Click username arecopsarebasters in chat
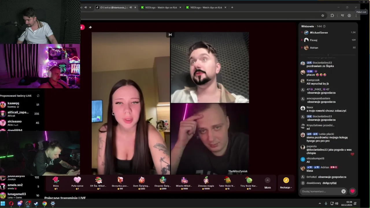 coord(319,99)
